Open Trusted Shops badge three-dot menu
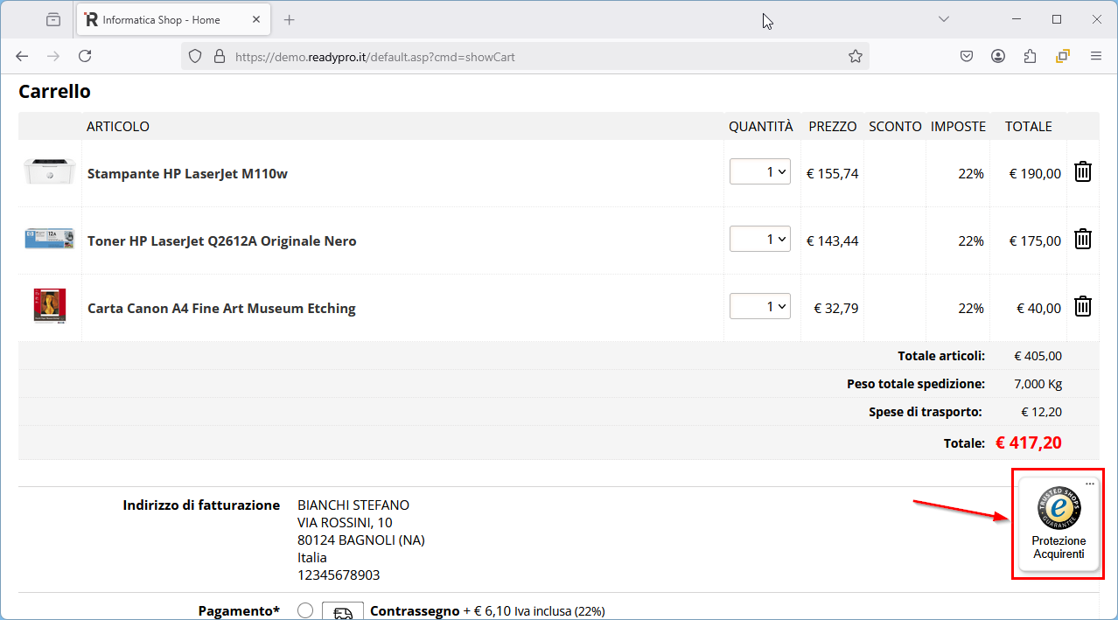The height and width of the screenshot is (620, 1118). click(1090, 484)
